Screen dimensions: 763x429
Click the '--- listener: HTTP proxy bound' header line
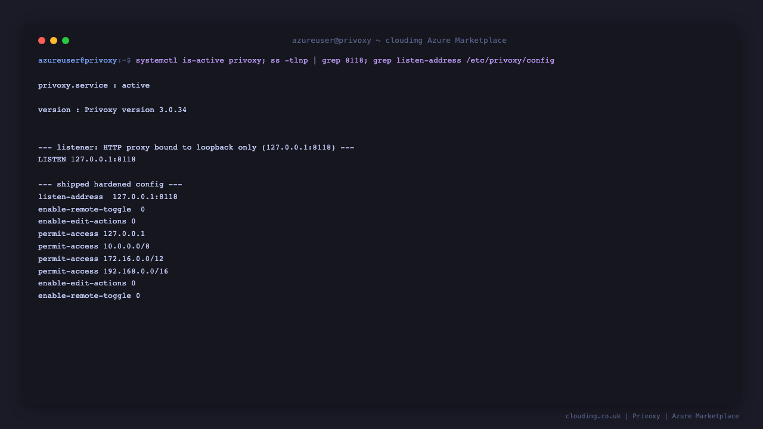click(196, 147)
